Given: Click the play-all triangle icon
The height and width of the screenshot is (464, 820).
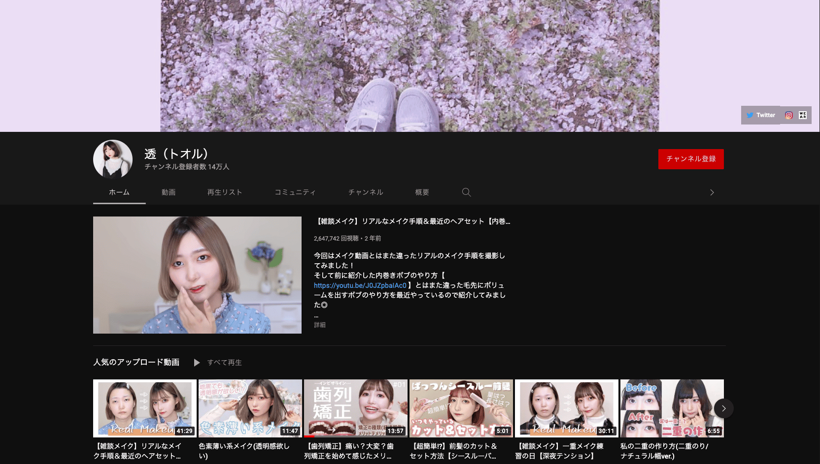Looking at the screenshot, I should (x=197, y=363).
